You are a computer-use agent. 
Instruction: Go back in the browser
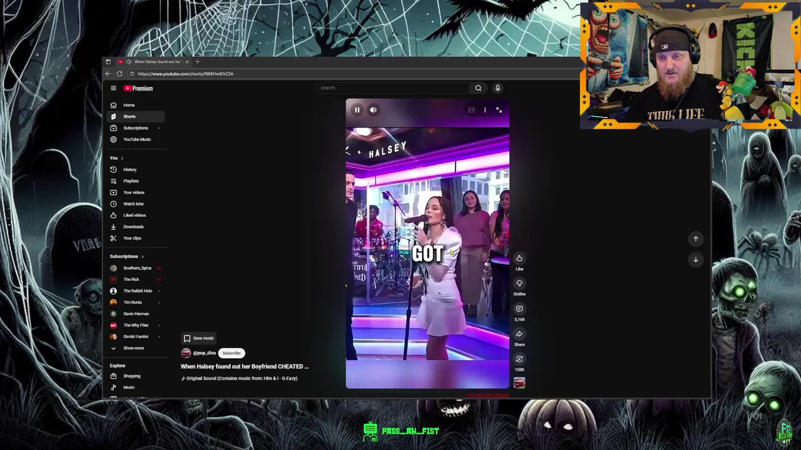(108, 74)
